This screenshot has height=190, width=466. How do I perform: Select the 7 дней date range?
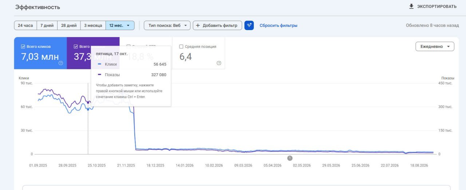47,25
